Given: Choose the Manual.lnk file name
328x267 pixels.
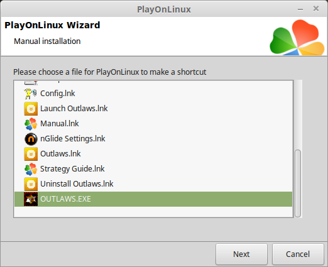Looking at the screenshot, I should coord(60,124).
